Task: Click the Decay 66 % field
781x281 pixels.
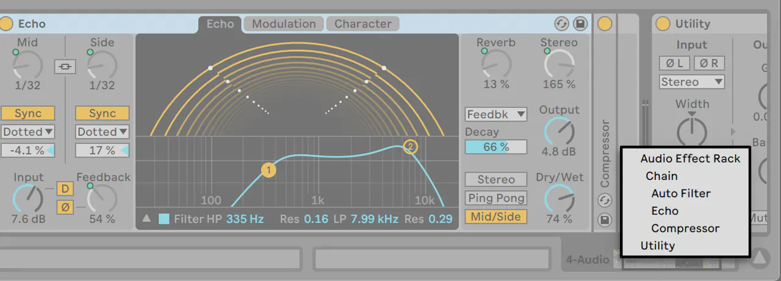Action: click(496, 147)
